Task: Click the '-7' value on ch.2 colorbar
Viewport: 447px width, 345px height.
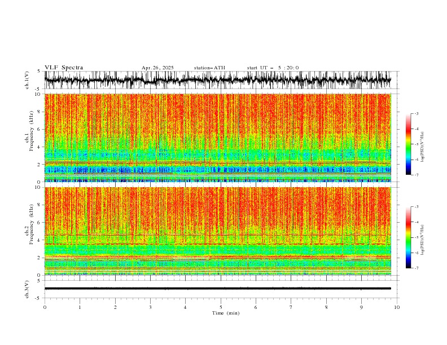Action: [x=416, y=268]
